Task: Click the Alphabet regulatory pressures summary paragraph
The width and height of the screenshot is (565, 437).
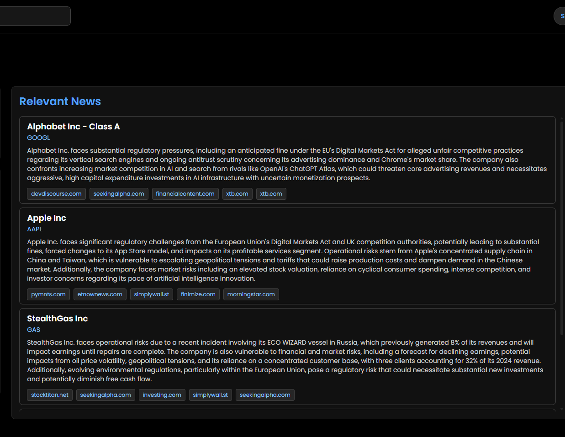Action: tap(287, 164)
